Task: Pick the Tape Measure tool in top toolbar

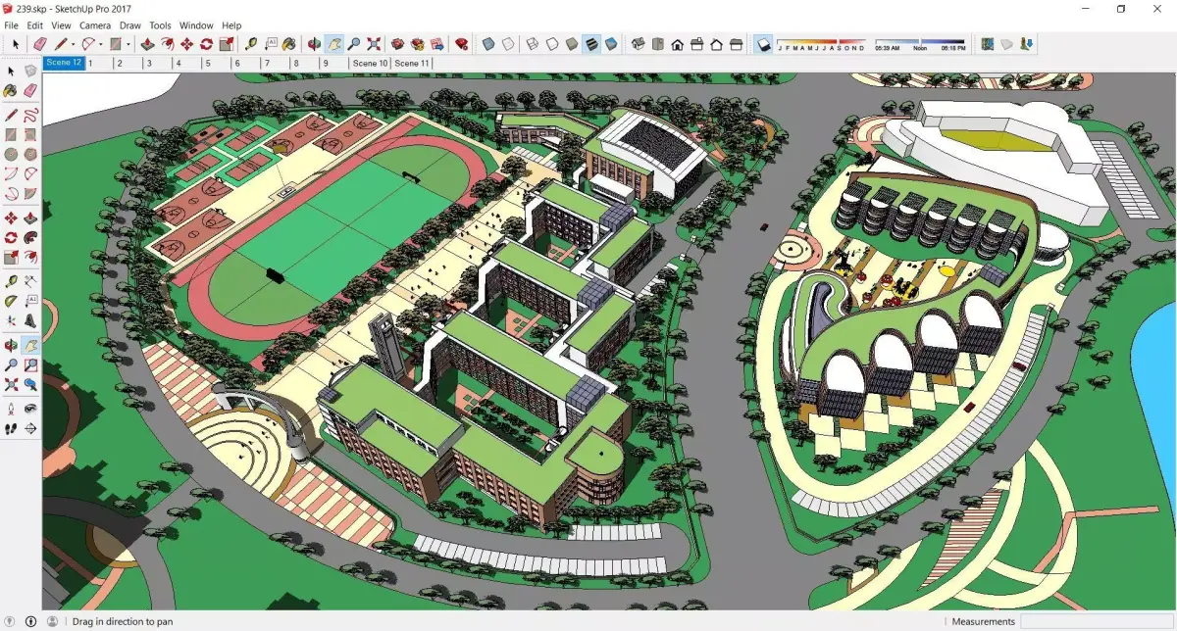Action: pyautogui.click(x=250, y=44)
